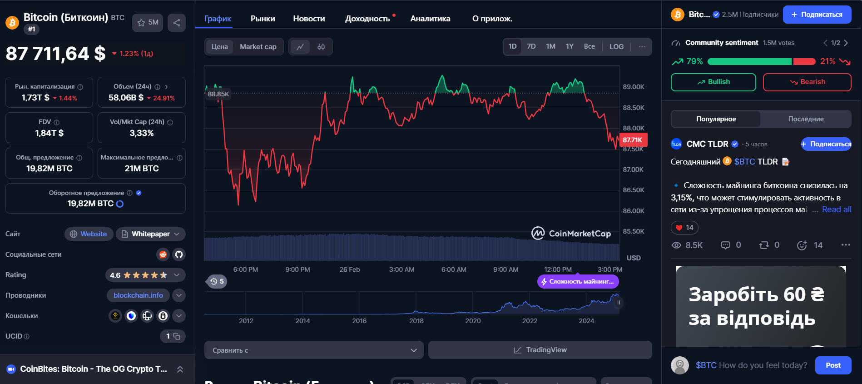Screen dimensions: 862x384
Task: Click the chart events history badge showing 5
Action: point(217,281)
